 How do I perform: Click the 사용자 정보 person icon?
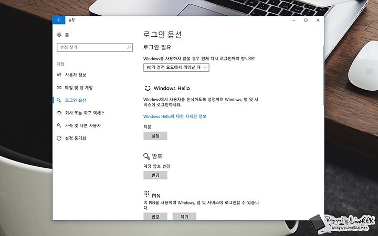[x=59, y=75]
